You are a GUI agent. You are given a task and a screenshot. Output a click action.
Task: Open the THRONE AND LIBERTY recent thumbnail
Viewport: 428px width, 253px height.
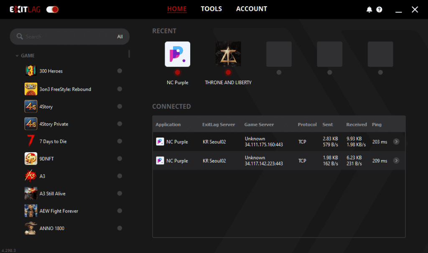click(228, 54)
